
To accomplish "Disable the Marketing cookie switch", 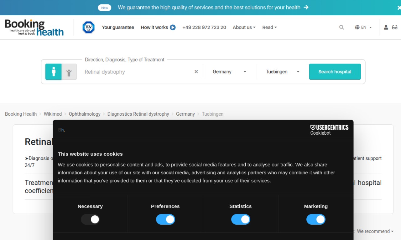I will coord(316,219).
